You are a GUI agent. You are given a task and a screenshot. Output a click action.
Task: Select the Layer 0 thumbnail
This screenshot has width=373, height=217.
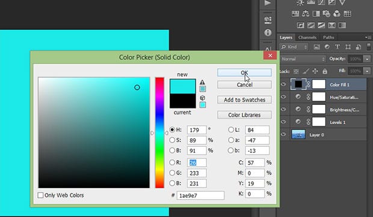(298, 134)
